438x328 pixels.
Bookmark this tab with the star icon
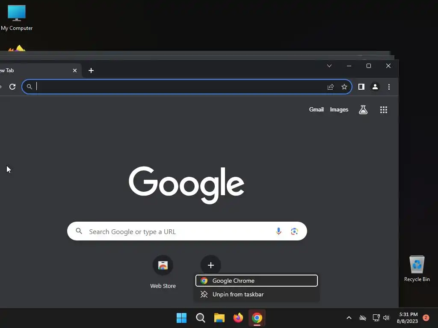click(344, 87)
